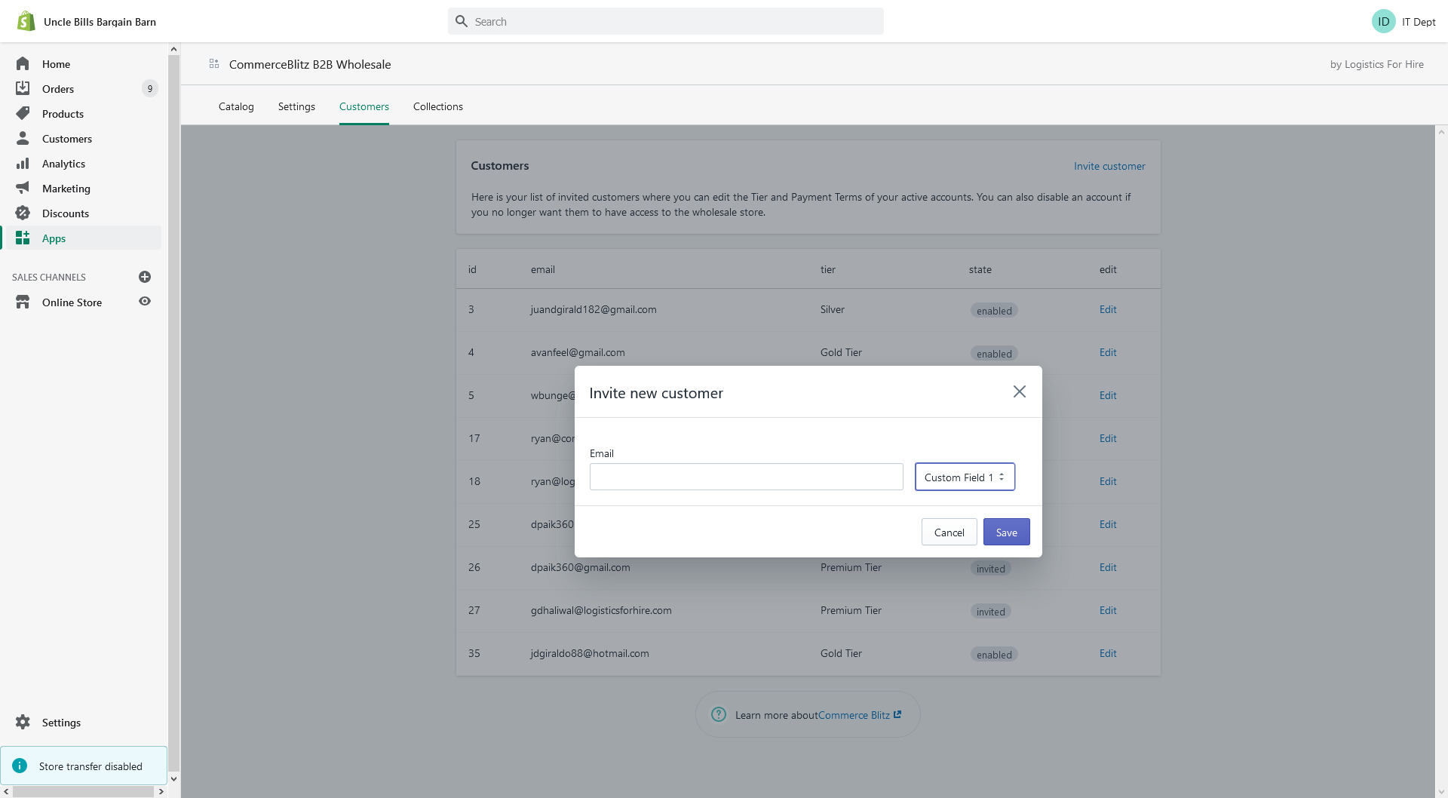Click the Home house icon

23,64
